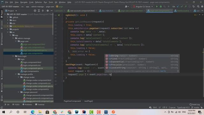Open the Tools menu
The width and height of the screenshot is (204, 115).
[51, 2]
